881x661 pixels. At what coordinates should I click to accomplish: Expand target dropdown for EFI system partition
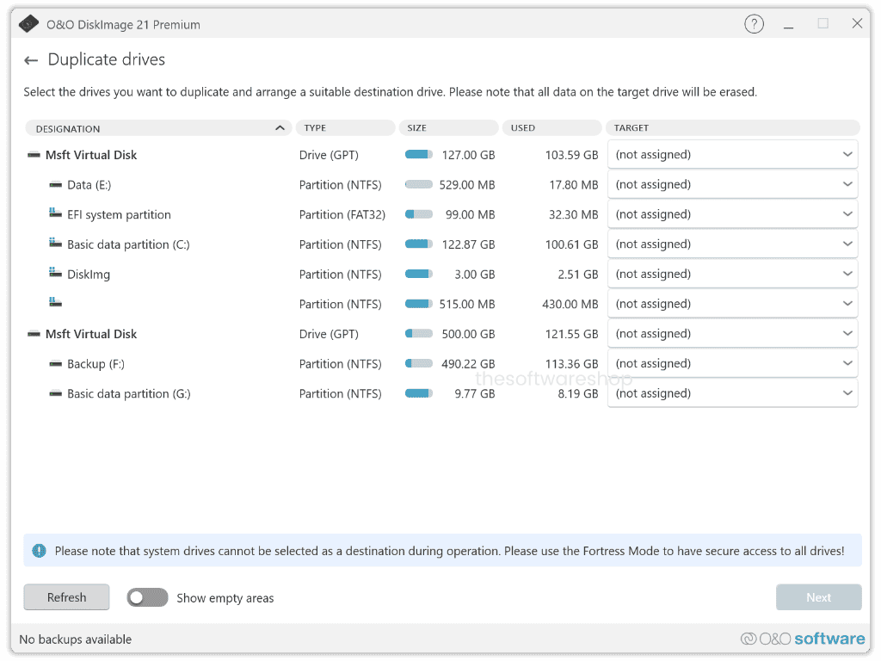[x=733, y=214]
